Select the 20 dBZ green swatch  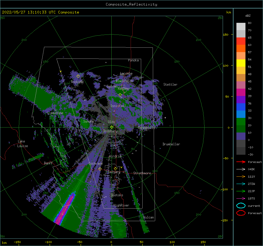(x=241, y=129)
